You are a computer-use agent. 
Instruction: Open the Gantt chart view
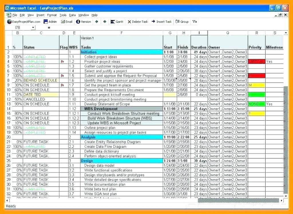117,22
